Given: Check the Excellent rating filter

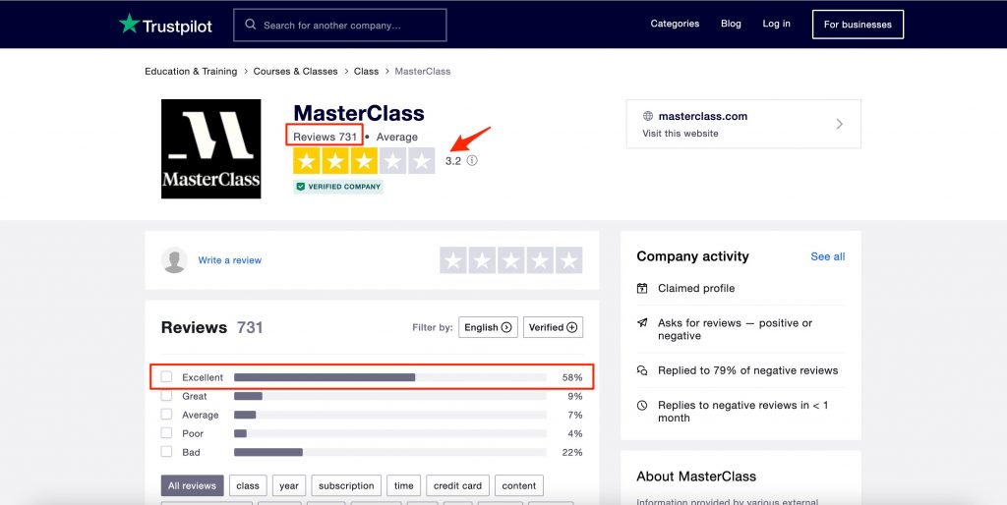Looking at the screenshot, I should click(x=166, y=376).
